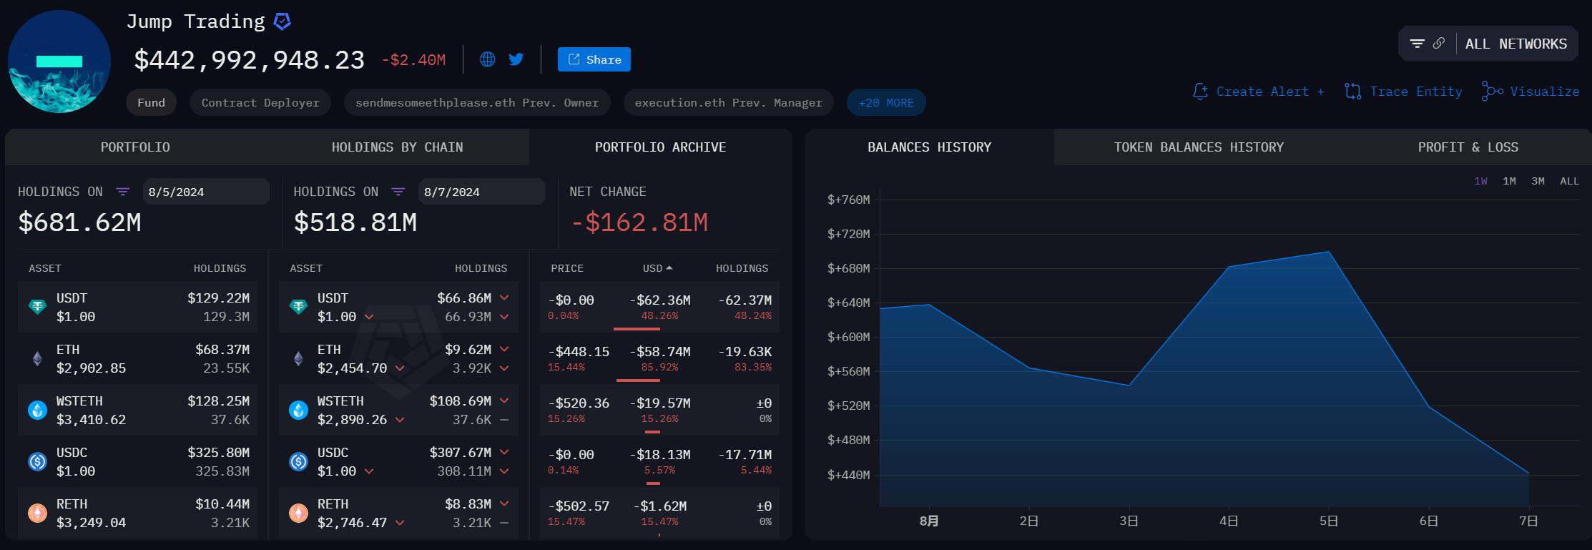The image size is (1592, 550).
Task: Set chart range to ALL
Action: click(x=1569, y=181)
